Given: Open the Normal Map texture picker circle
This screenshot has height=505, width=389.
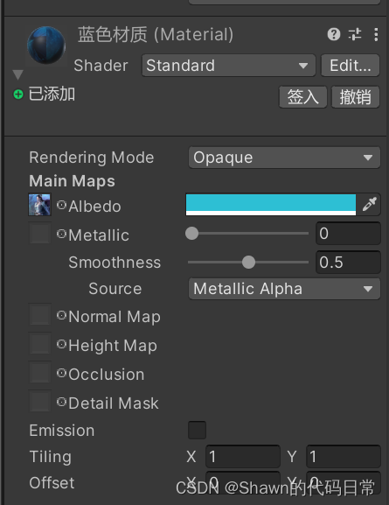Looking at the screenshot, I should 61,315.
